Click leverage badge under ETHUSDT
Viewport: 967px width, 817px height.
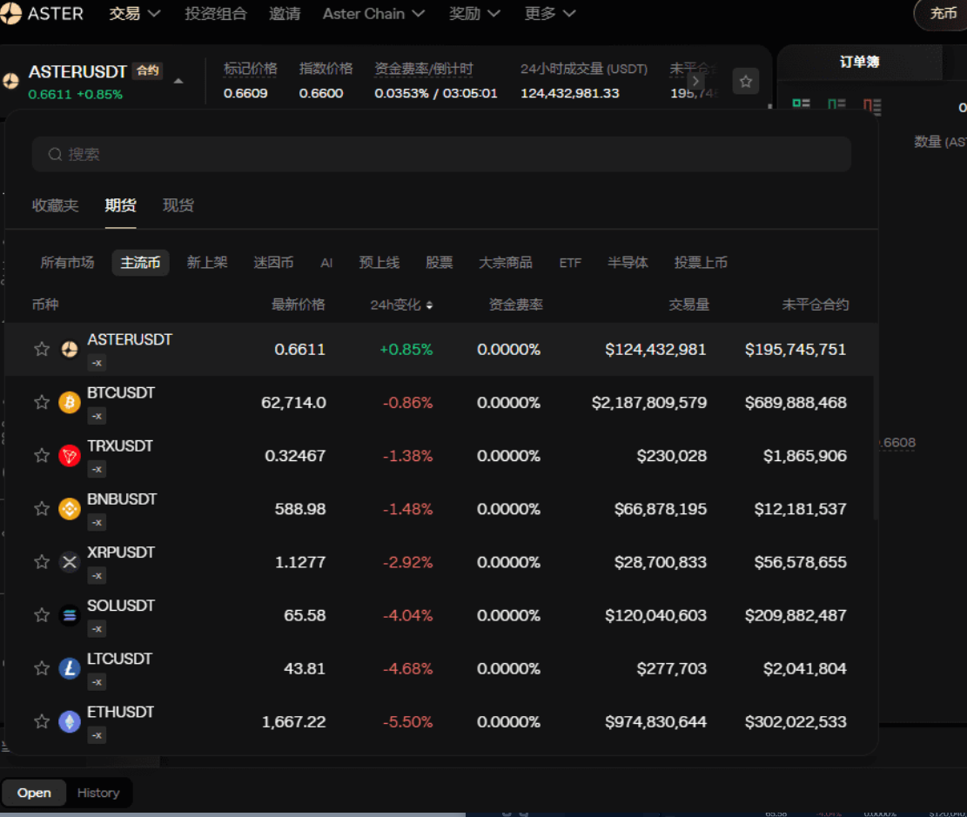(97, 735)
